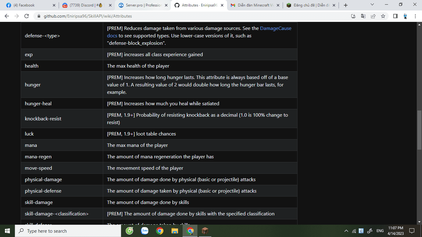This screenshot has height=237, width=422.
Task: Open the install/download page icon in the address bar
Action: pos(353,16)
